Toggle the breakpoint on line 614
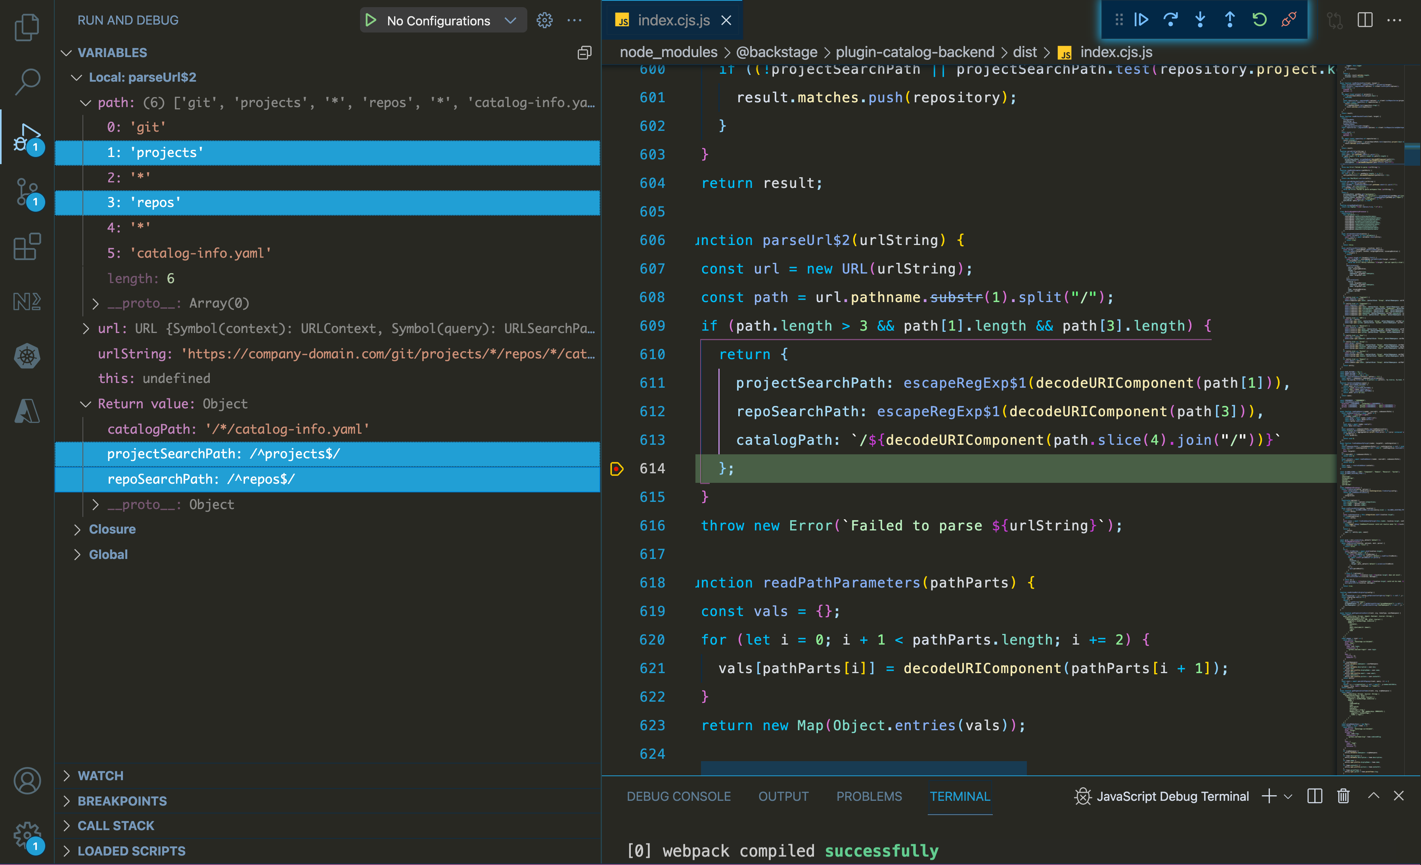 click(x=617, y=469)
